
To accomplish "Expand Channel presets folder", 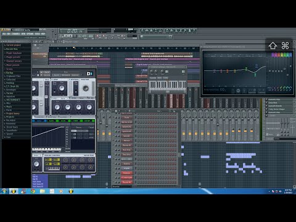I will click(14, 61).
